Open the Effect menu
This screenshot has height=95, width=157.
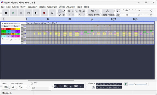[x=61, y=7]
